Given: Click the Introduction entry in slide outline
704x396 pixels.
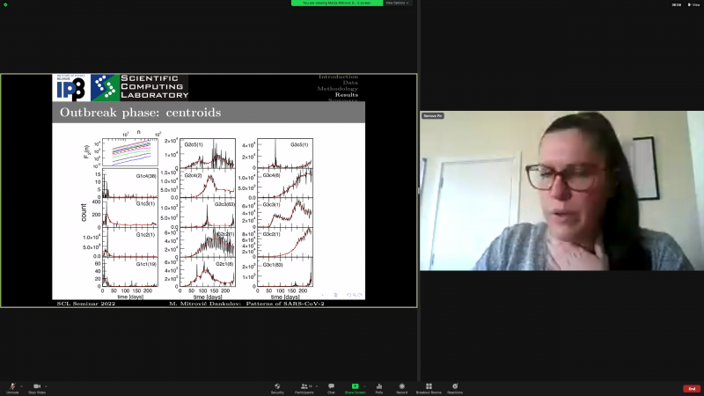Looking at the screenshot, I should [x=338, y=77].
